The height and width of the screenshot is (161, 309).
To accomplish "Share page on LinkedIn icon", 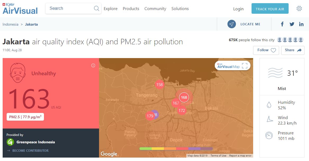I will pos(301,24).
